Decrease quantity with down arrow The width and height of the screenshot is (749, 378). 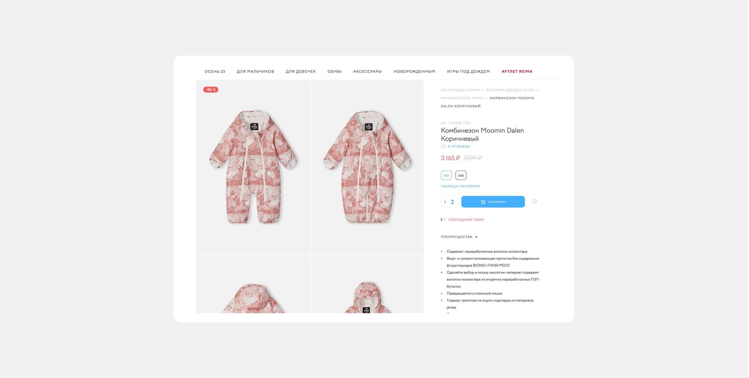tap(452, 203)
